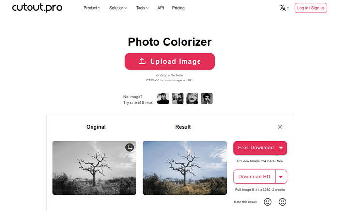This screenshot has width=339, height=211.
Task: Go to the API page
Action: tap(161, 8)
